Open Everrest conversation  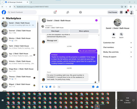click(18, 32)
